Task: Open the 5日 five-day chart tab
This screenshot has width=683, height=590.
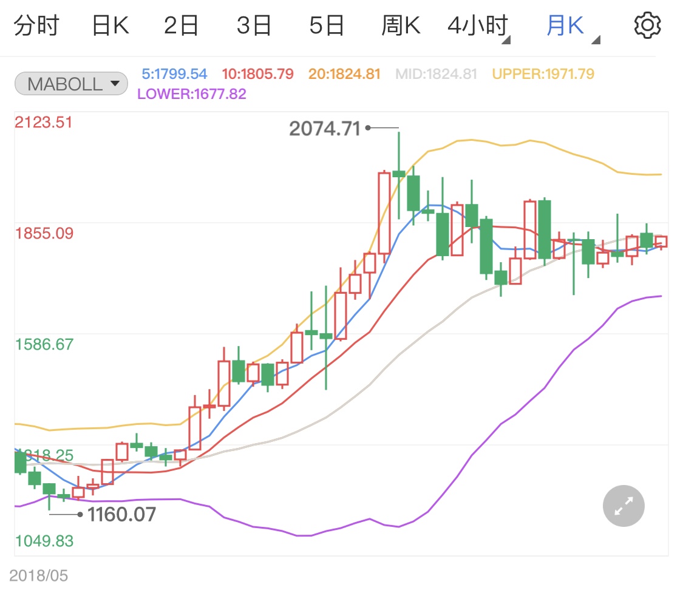Action: [327, 26]
